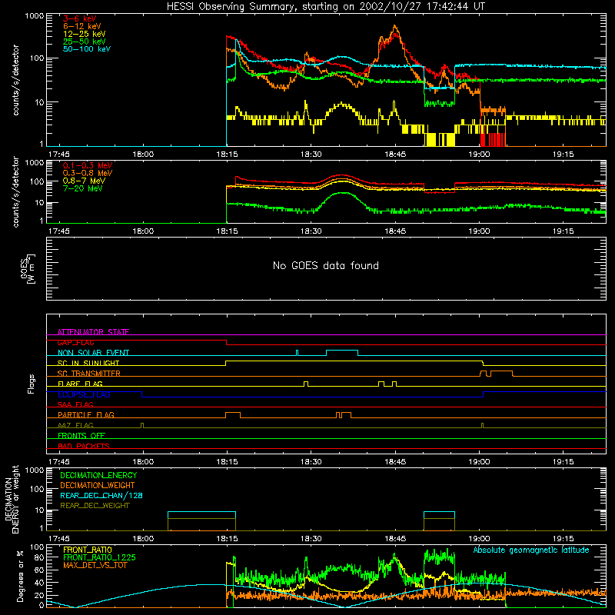Viewport: 615px width, 615px height.
Task: Click the 'Absolute geomagnetic latitude' label
Action: pyautogui.click(x=531, y=550)
